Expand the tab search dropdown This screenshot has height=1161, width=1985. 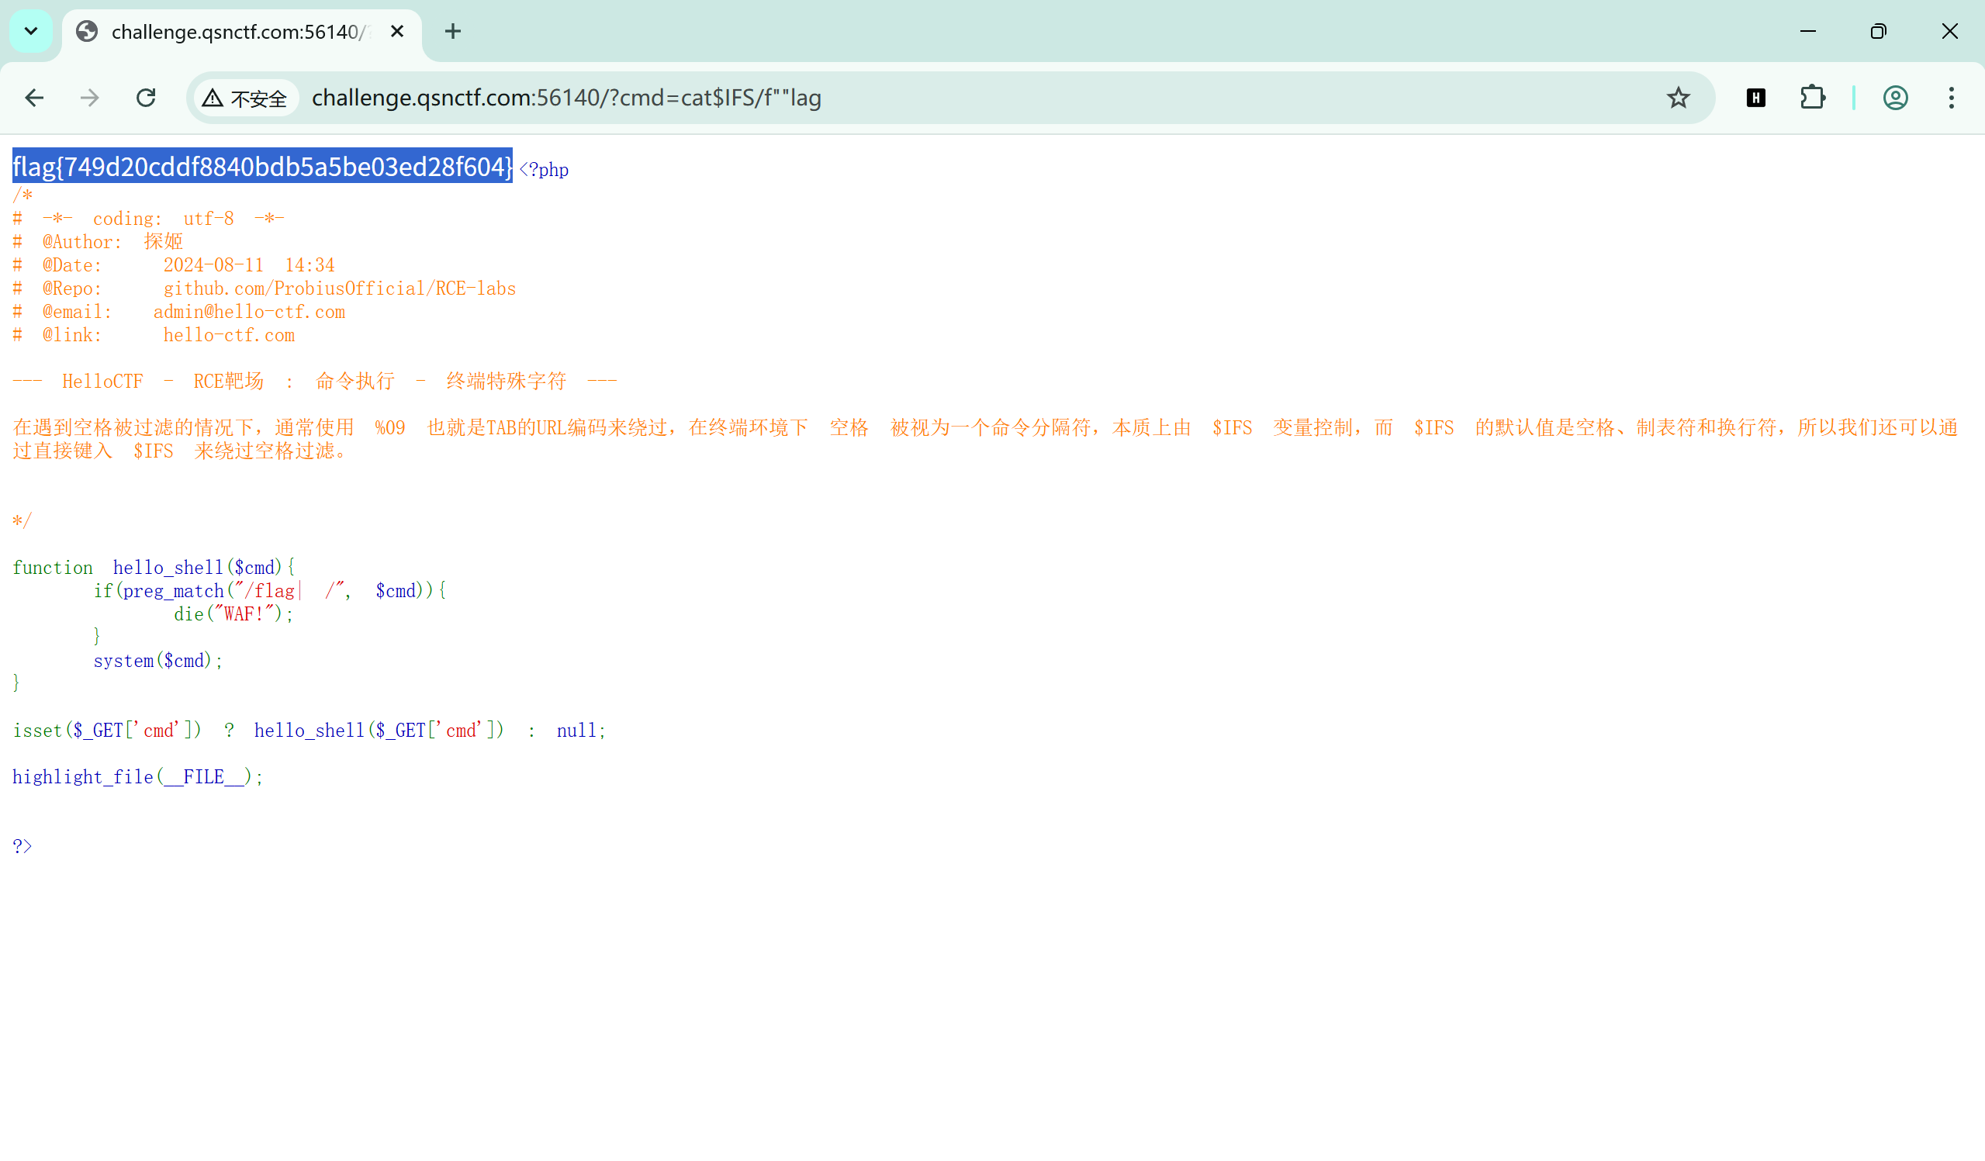[31, 32]
